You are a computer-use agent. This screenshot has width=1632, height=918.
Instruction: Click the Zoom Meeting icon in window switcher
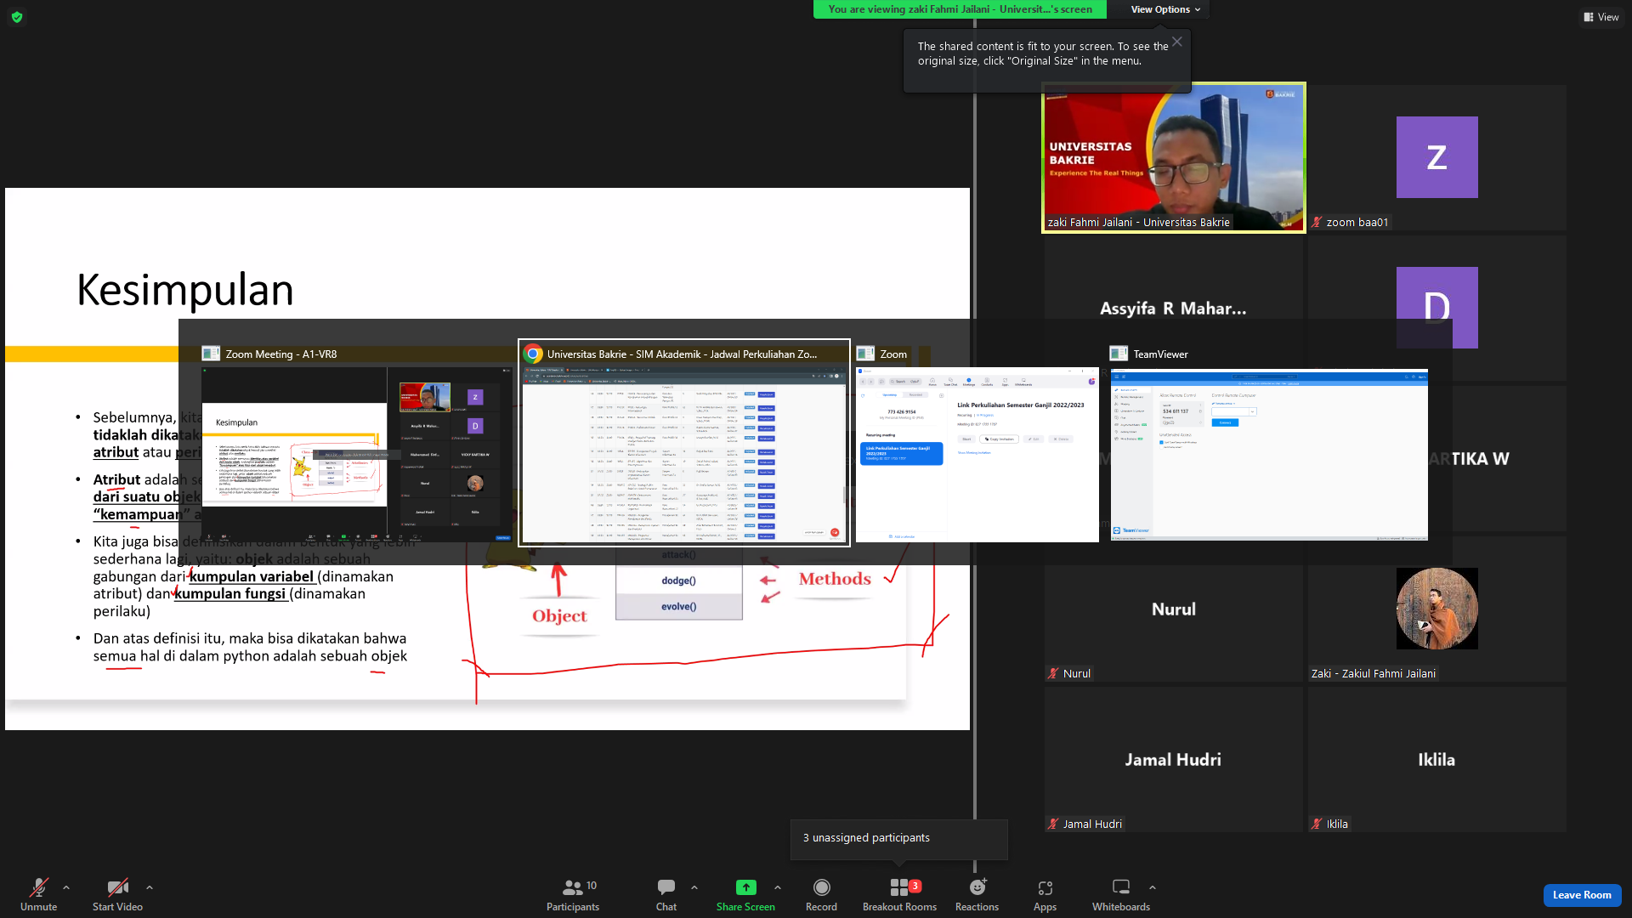click(211, 354)
